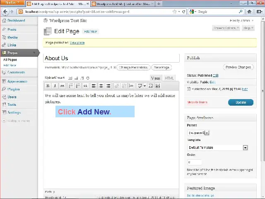Edit the Public visibility setting
The width and height of the screenshot is (265, 199).
[212, 82]
